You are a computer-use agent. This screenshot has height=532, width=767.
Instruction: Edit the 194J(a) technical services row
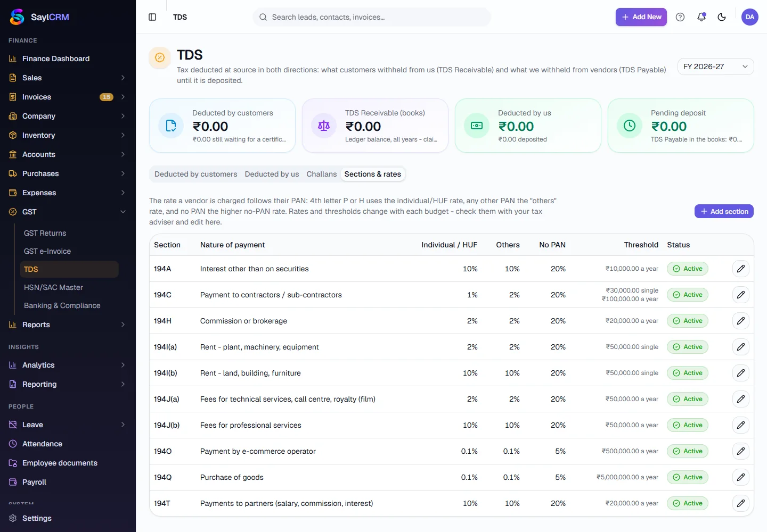coord(741,399)
